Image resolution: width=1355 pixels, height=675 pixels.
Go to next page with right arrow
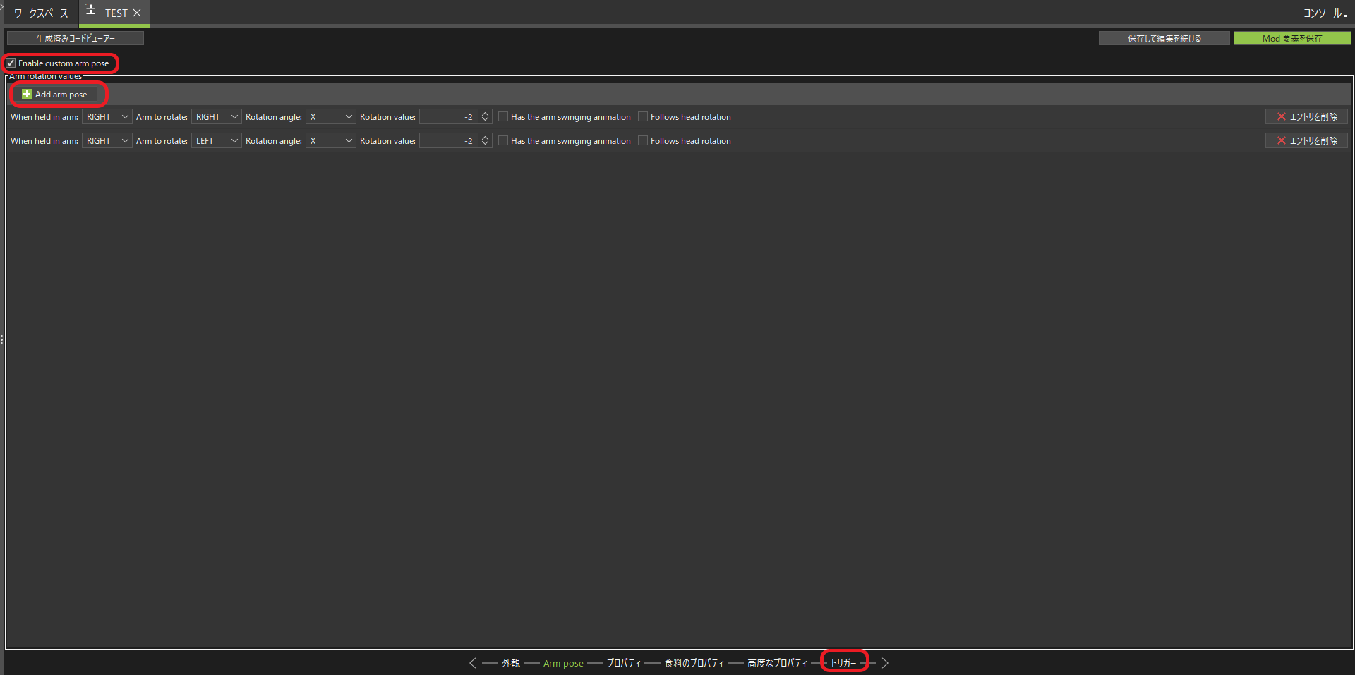(x=885, y=663)
